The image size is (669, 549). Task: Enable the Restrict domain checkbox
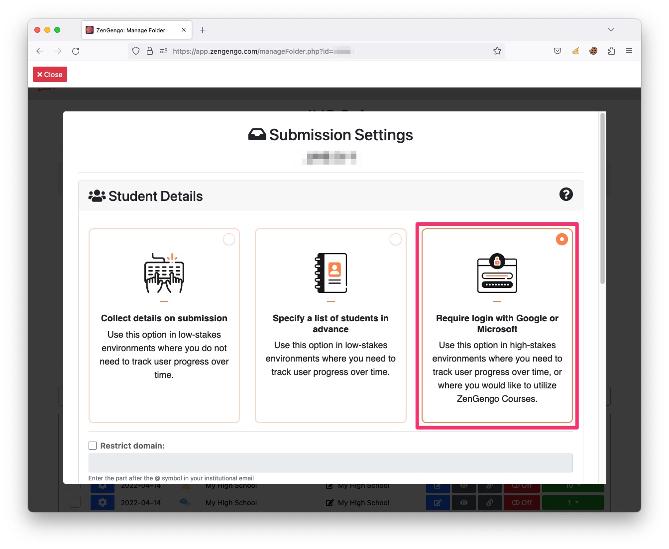click(x=93, y=446)
